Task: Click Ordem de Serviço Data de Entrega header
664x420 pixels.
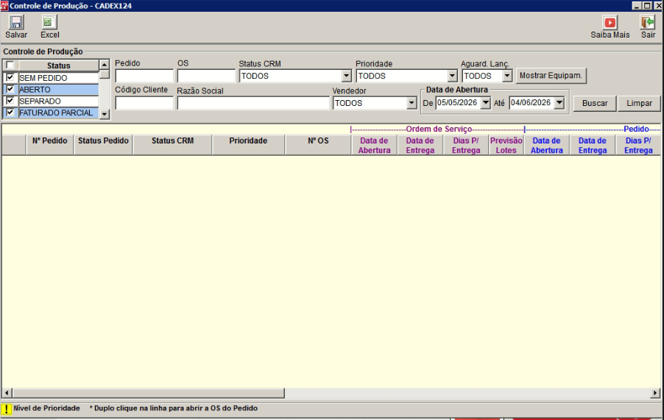Action: [x=420, y=145]
